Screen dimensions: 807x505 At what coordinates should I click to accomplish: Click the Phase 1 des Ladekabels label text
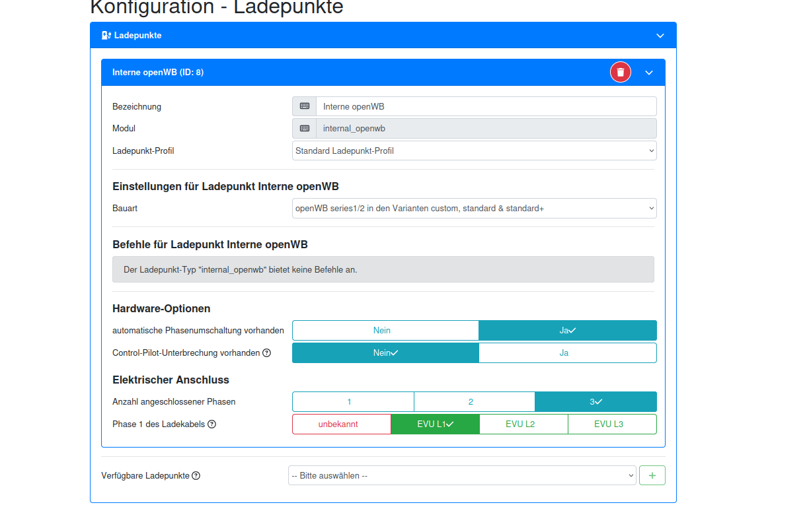[159, 424]
